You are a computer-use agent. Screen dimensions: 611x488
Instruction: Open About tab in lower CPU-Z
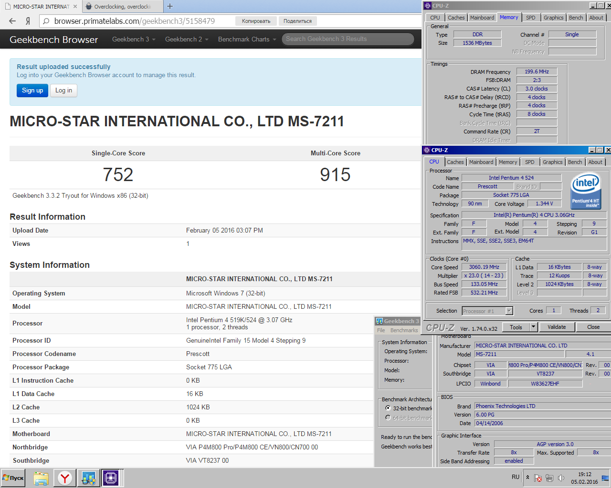pos(595,162)
